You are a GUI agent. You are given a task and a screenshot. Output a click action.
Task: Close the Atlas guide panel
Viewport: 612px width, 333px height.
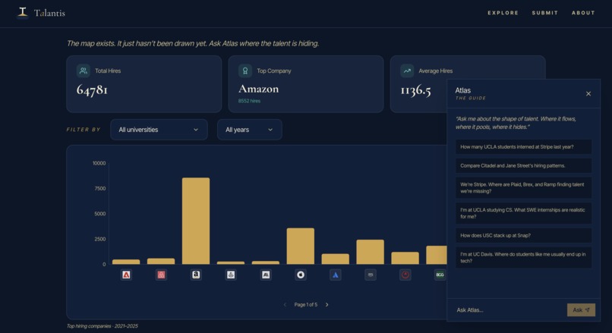click(x=588, y=93)
